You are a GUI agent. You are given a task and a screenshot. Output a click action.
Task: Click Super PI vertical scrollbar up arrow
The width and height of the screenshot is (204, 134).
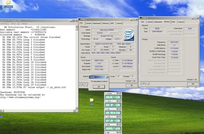coord(77,26)
